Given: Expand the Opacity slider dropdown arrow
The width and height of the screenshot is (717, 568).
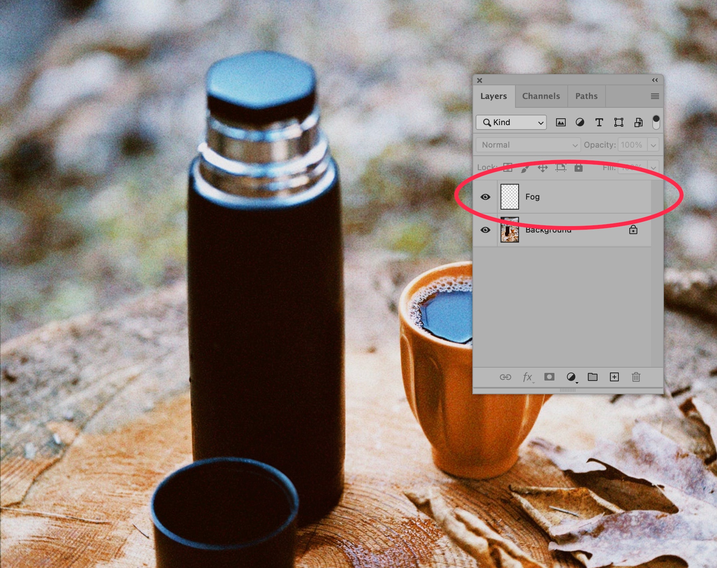Looking at the screenshot, I should (x=653, y=145).
